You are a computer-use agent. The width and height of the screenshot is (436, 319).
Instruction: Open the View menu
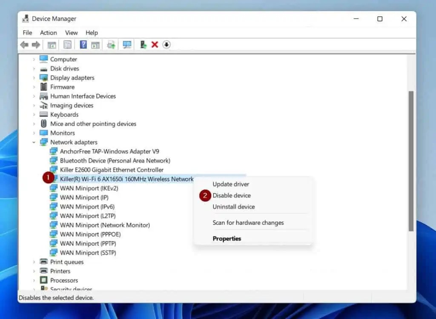pos(71,32)
